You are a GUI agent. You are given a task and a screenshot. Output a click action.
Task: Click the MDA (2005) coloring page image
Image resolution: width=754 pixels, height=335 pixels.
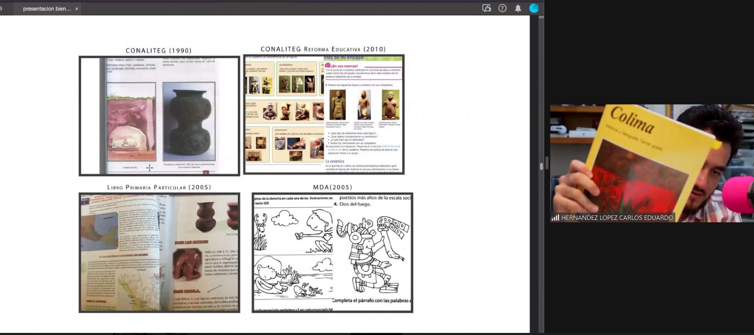(x=333, y=253)
